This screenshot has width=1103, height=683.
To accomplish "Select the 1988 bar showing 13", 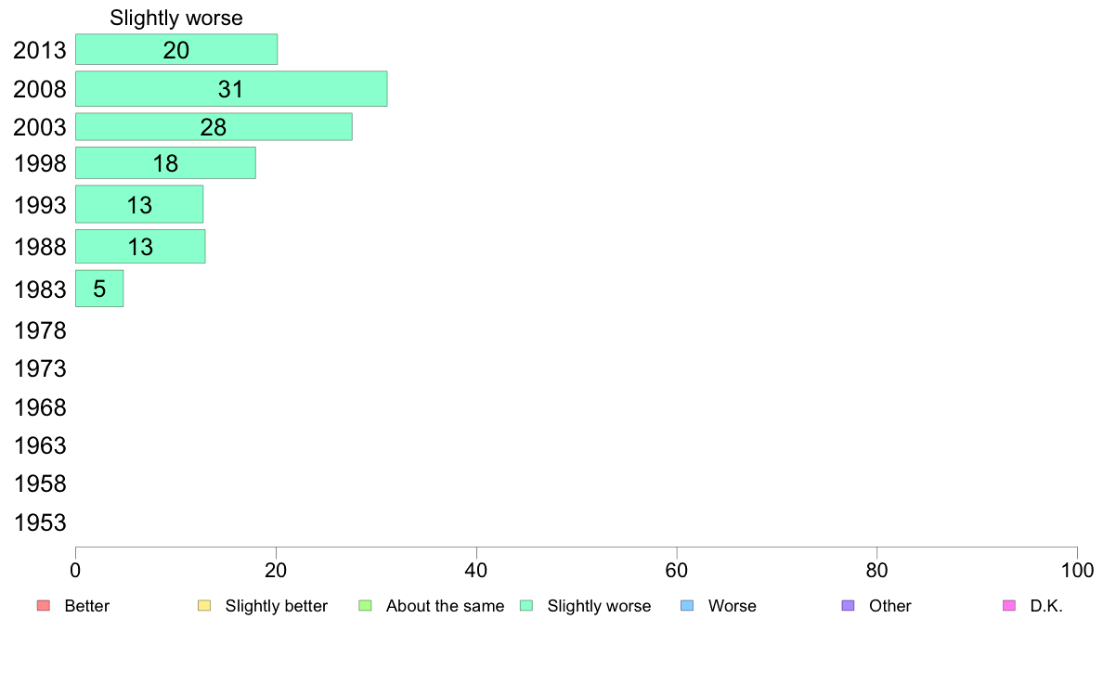I will click(x=141, y=246).
